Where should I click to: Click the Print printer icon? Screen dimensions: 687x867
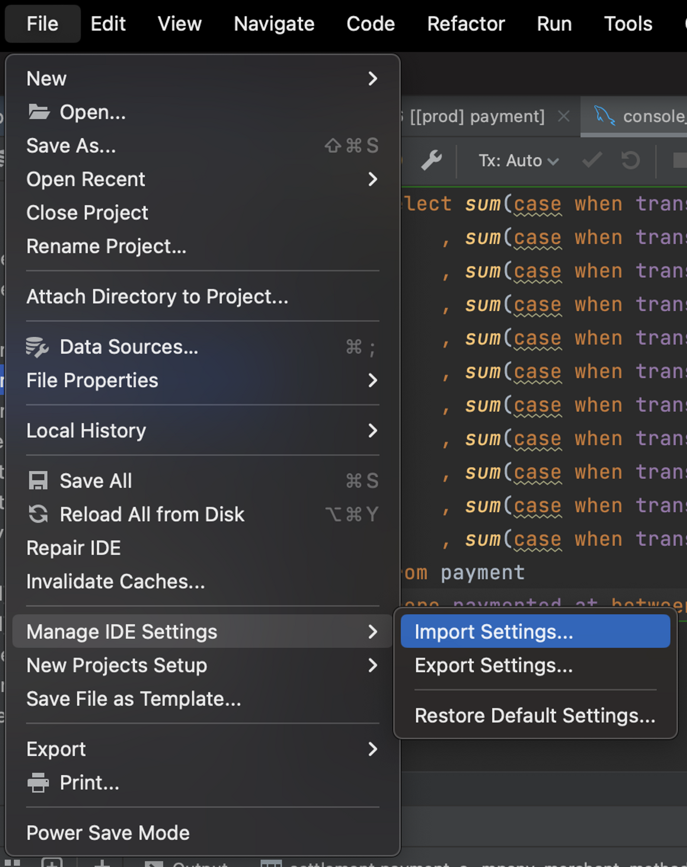[38, 782]
